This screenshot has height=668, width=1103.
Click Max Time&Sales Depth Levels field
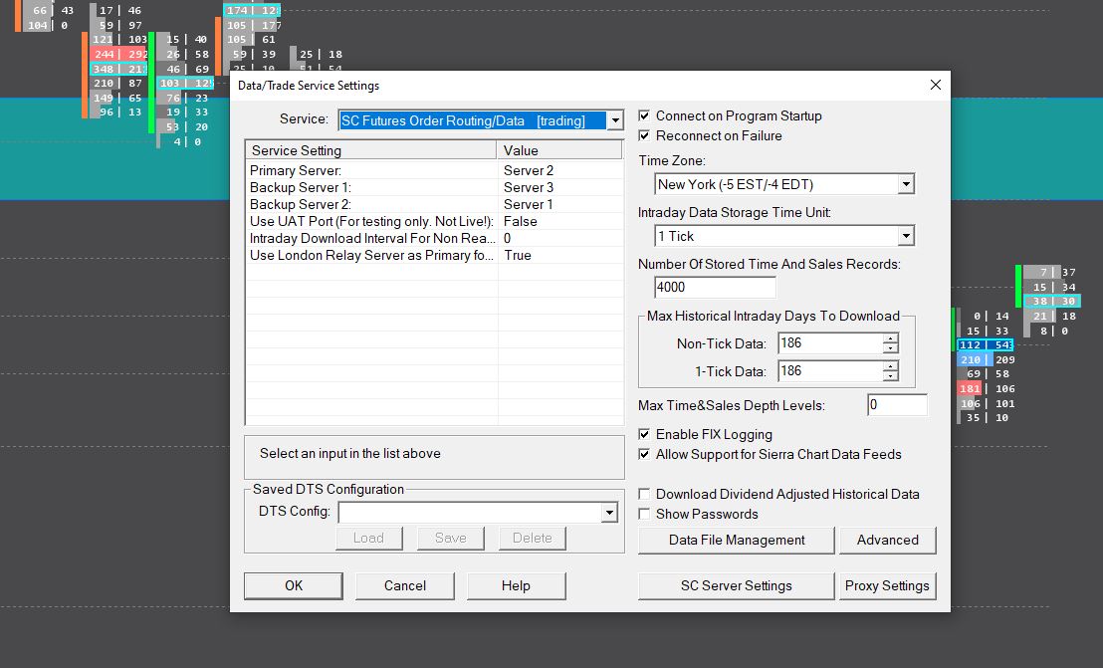(x=897, y=404)
